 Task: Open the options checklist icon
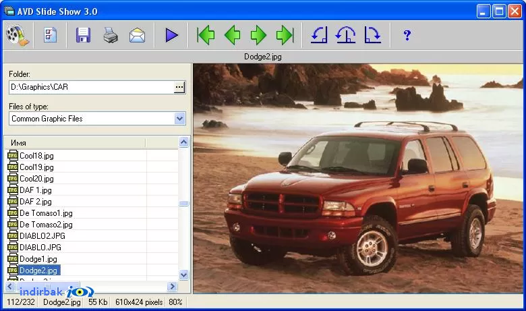coord(51,35)
